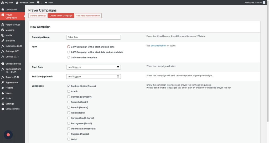Enable the Arabic language checkbox
This screenshot has width=269, height=143.
click(69, 92)
